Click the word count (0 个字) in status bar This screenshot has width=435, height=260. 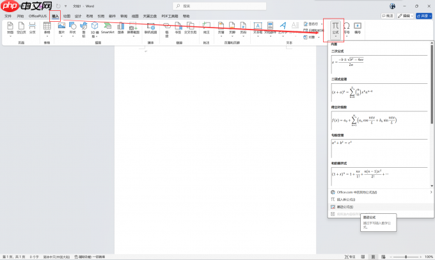35,257
